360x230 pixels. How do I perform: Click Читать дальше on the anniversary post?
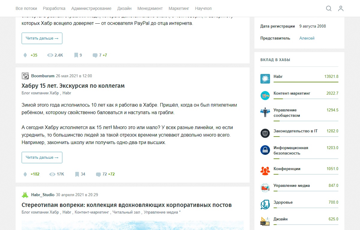tap(42, 157)
